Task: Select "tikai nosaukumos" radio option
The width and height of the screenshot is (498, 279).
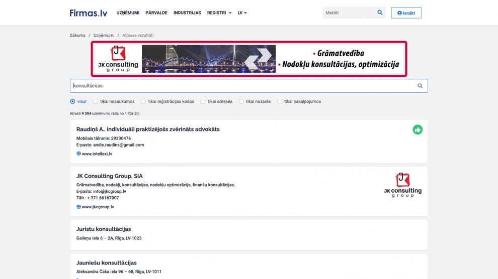Action: 96,101
